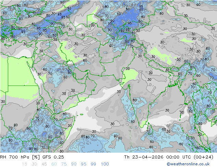Click the legend value 75
This screenshot has height=167, width=217.
coord(64,164)
